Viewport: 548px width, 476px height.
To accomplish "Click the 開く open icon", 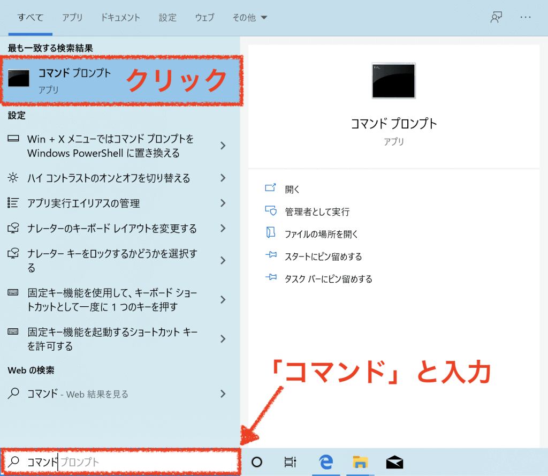I will coord(270,188).
